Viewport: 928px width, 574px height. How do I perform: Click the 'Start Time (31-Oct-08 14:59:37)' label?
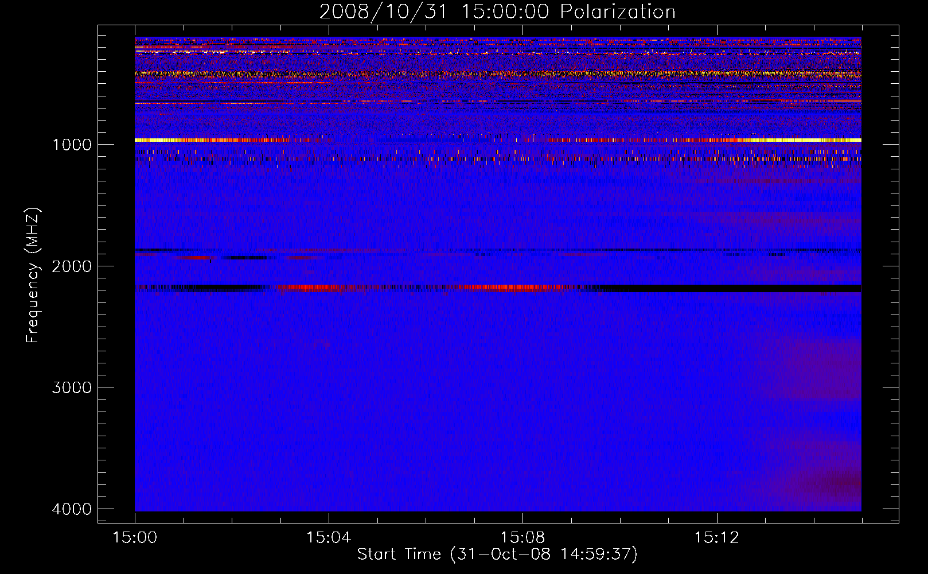point(497,554)
